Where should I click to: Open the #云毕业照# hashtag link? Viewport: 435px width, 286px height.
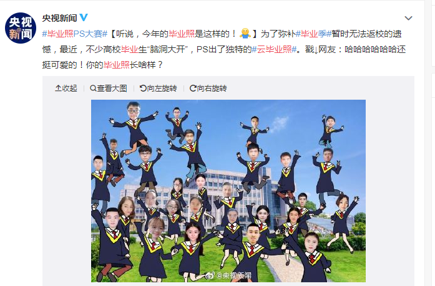(x=274, y=49)
